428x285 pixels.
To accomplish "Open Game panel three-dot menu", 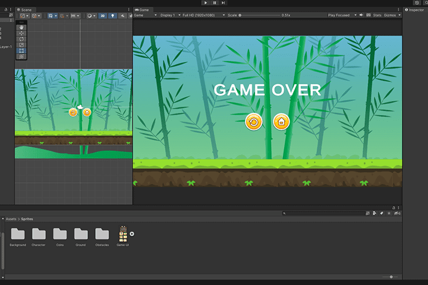I will click(398, 9).
